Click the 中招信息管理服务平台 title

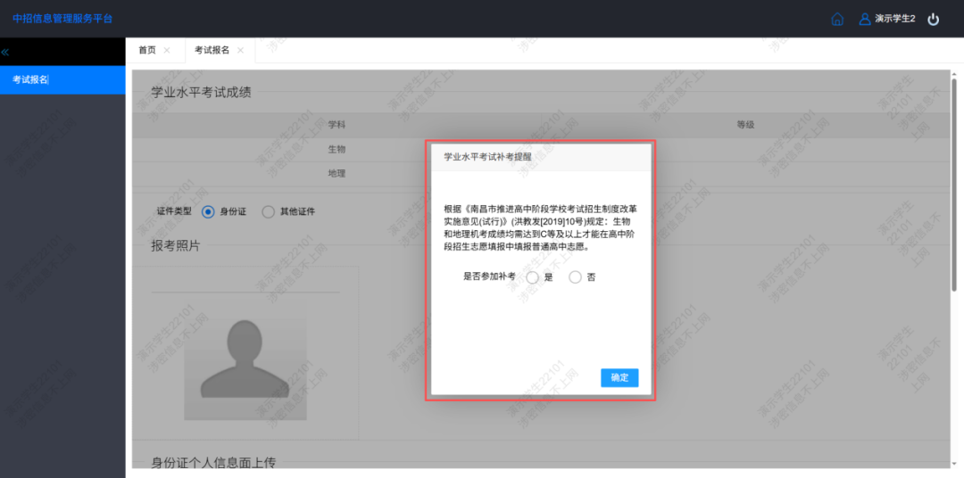[x=62, y=19]
